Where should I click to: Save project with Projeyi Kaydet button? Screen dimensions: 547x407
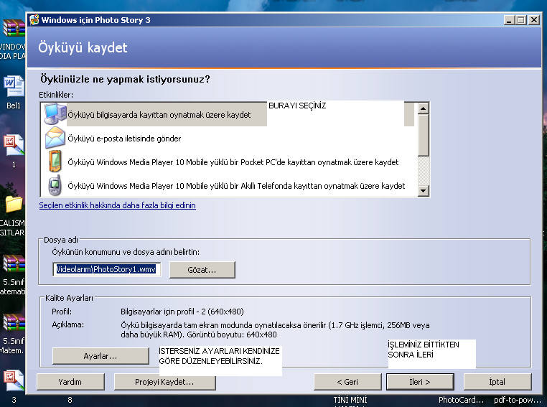click(165, 382)
